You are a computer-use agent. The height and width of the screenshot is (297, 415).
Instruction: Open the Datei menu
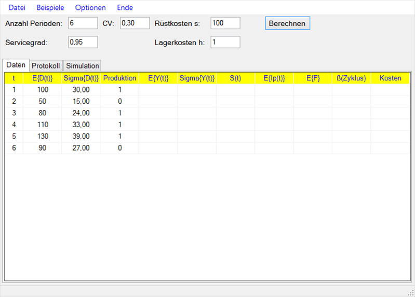coord(17,8)
